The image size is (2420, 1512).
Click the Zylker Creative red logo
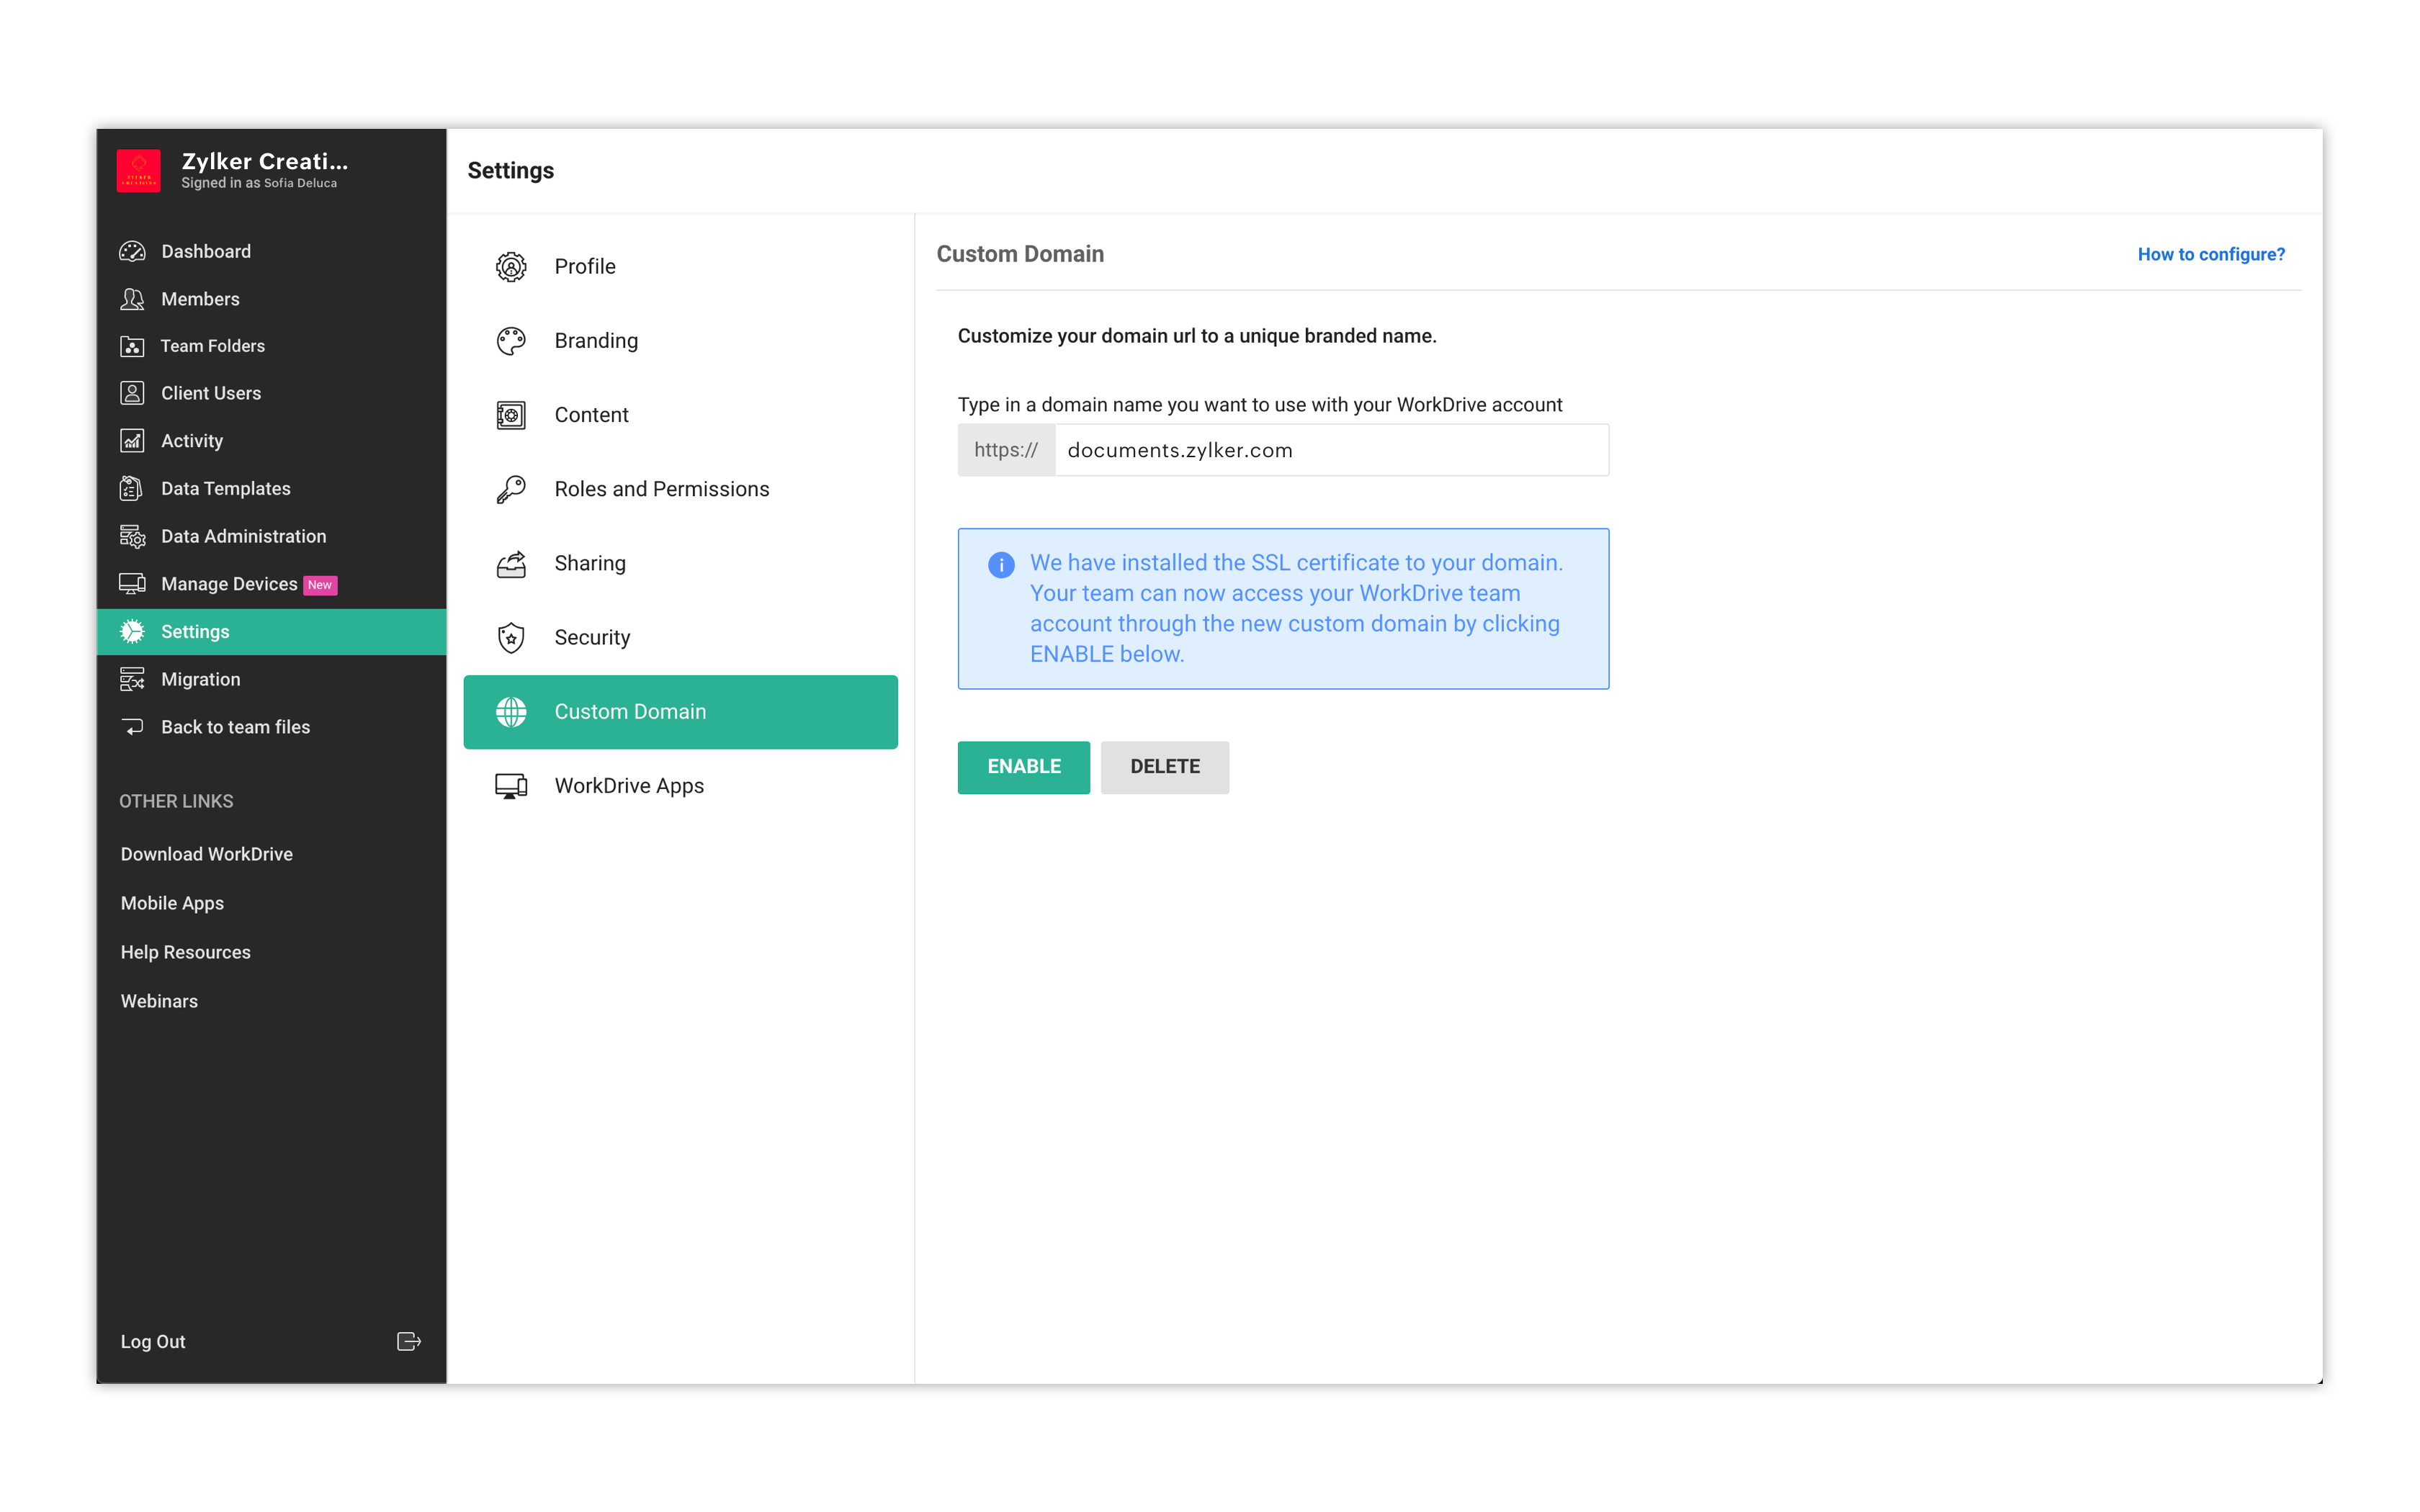pos(138,171)
